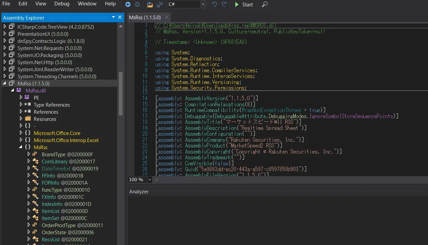Click the navigate back arrow icon
428x245 pixels.
click(x=128, y=4)
